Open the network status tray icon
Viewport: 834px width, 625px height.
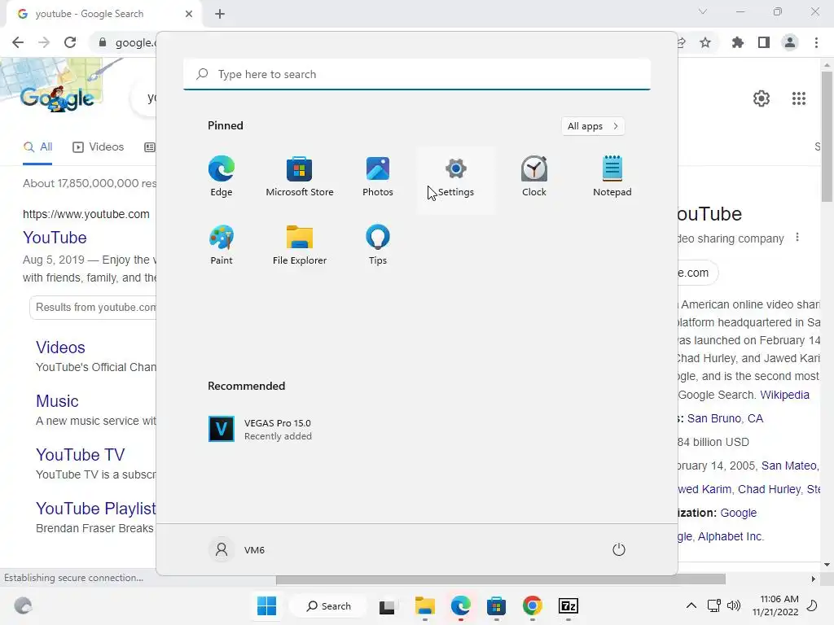pos(713,605)
